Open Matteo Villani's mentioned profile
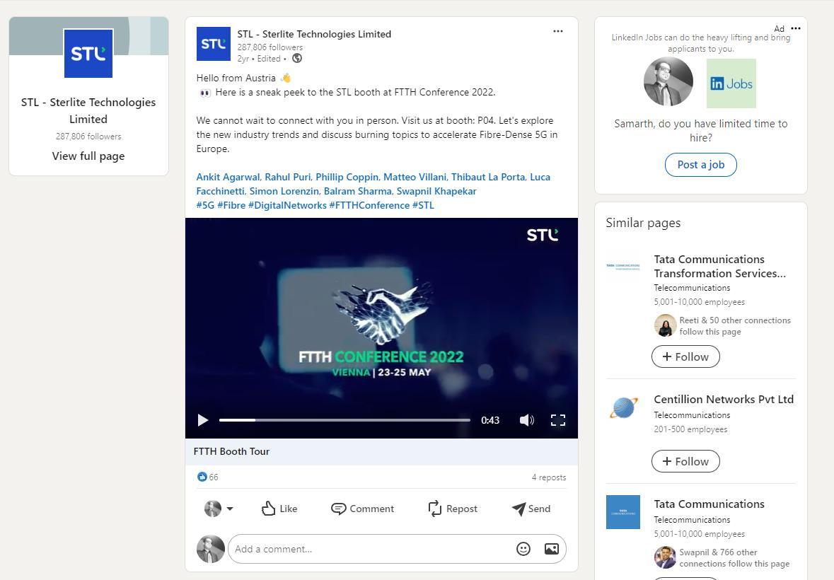 415,177
